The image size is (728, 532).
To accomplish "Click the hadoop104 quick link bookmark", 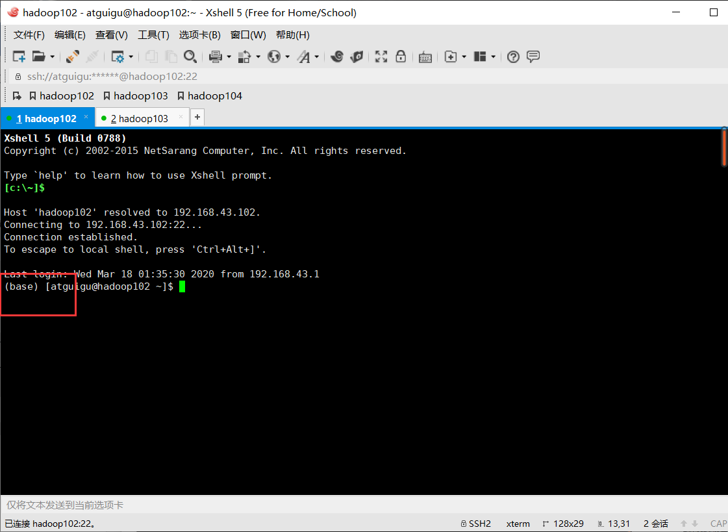I will (210, 95).
